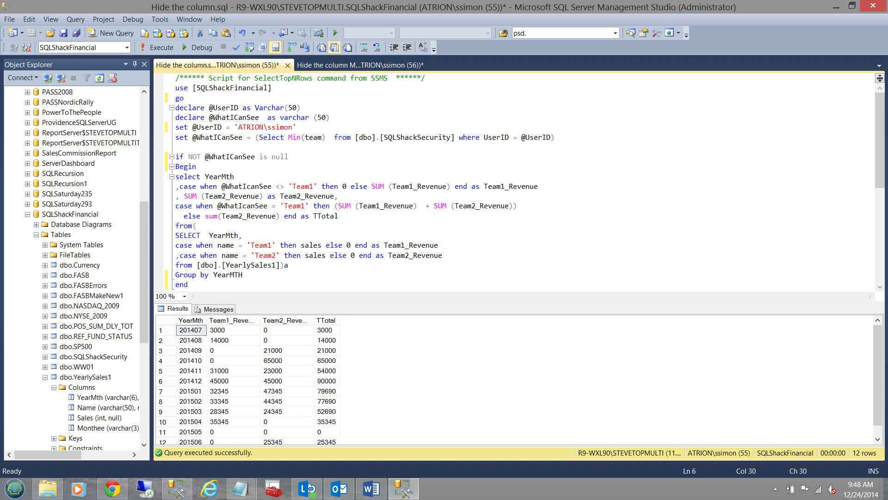
Task: Click the Cut scissors icon
Action: click(200, 33)
